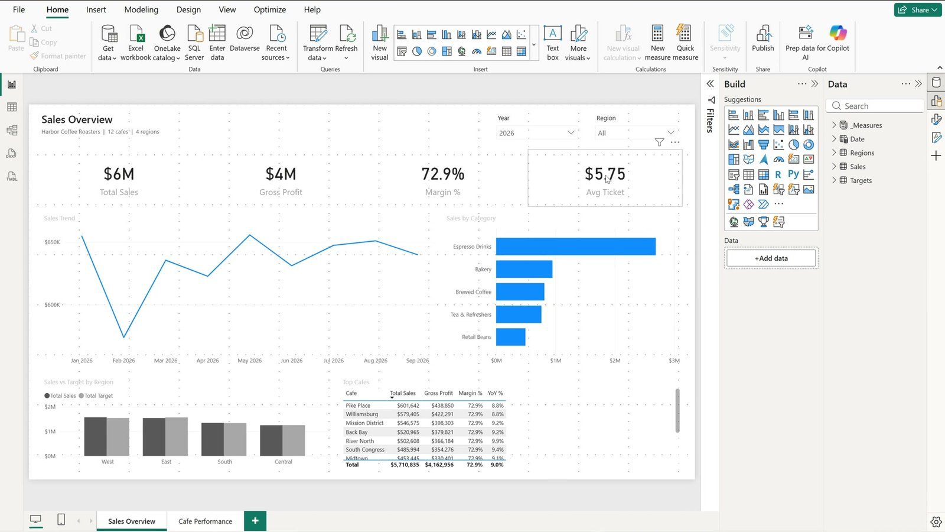Open more options in Build pane header
The image size is (945, 532).
(x=802, y=84)
